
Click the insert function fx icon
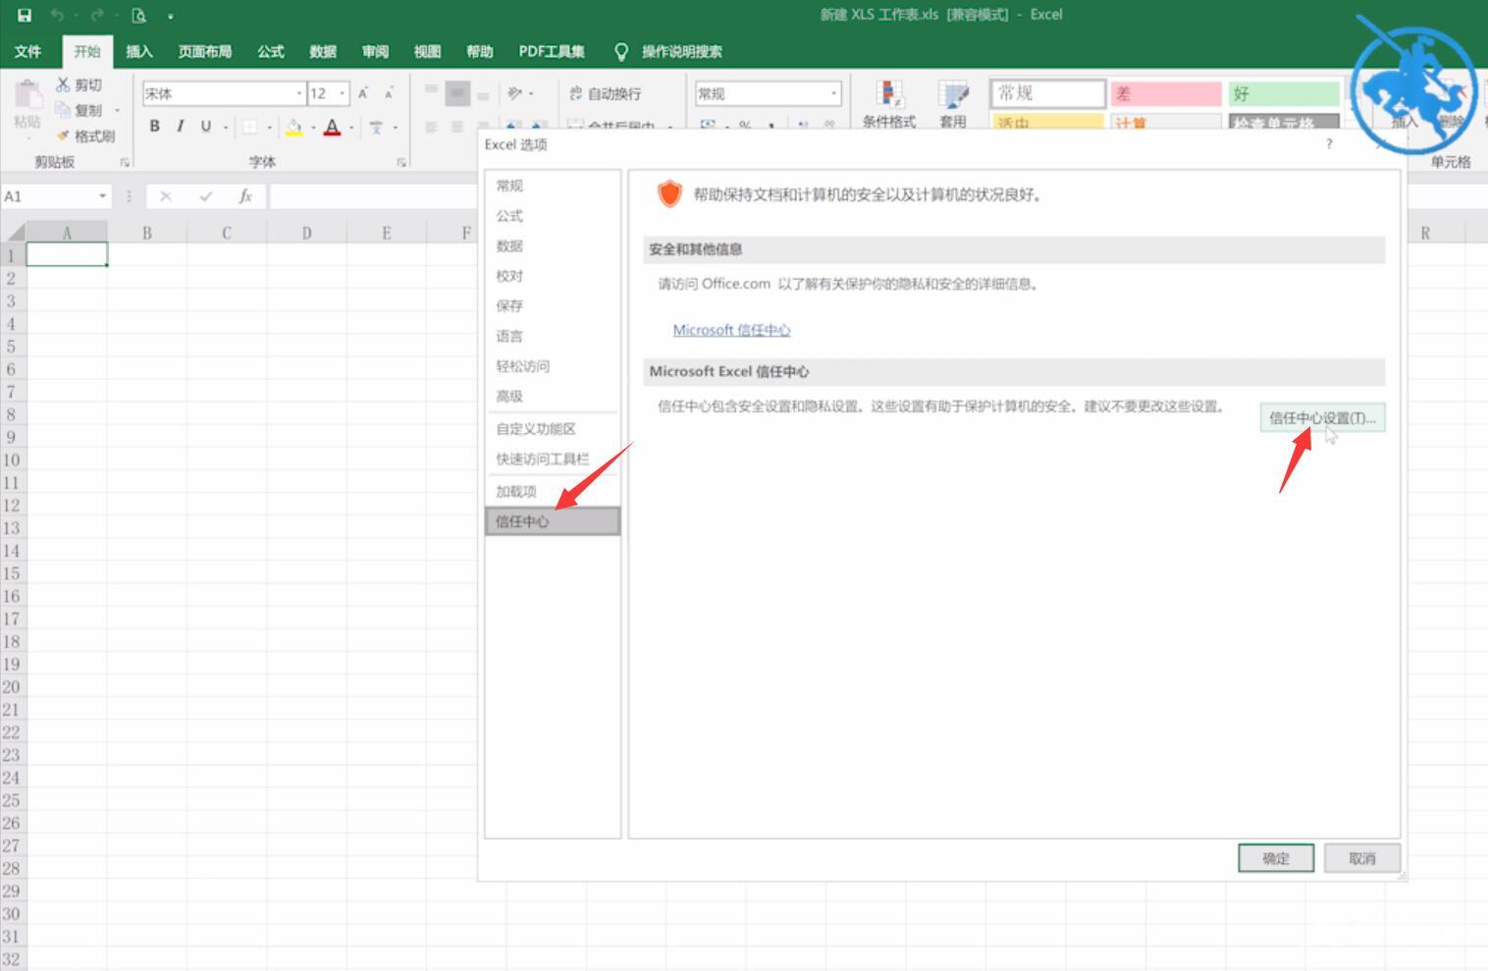pos(245,196)
